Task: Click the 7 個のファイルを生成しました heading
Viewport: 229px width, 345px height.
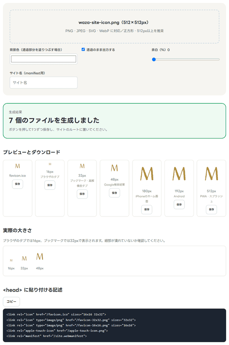Action: (54, 120)
